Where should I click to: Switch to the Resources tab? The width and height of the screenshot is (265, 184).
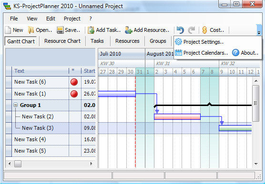click(127, 41)
